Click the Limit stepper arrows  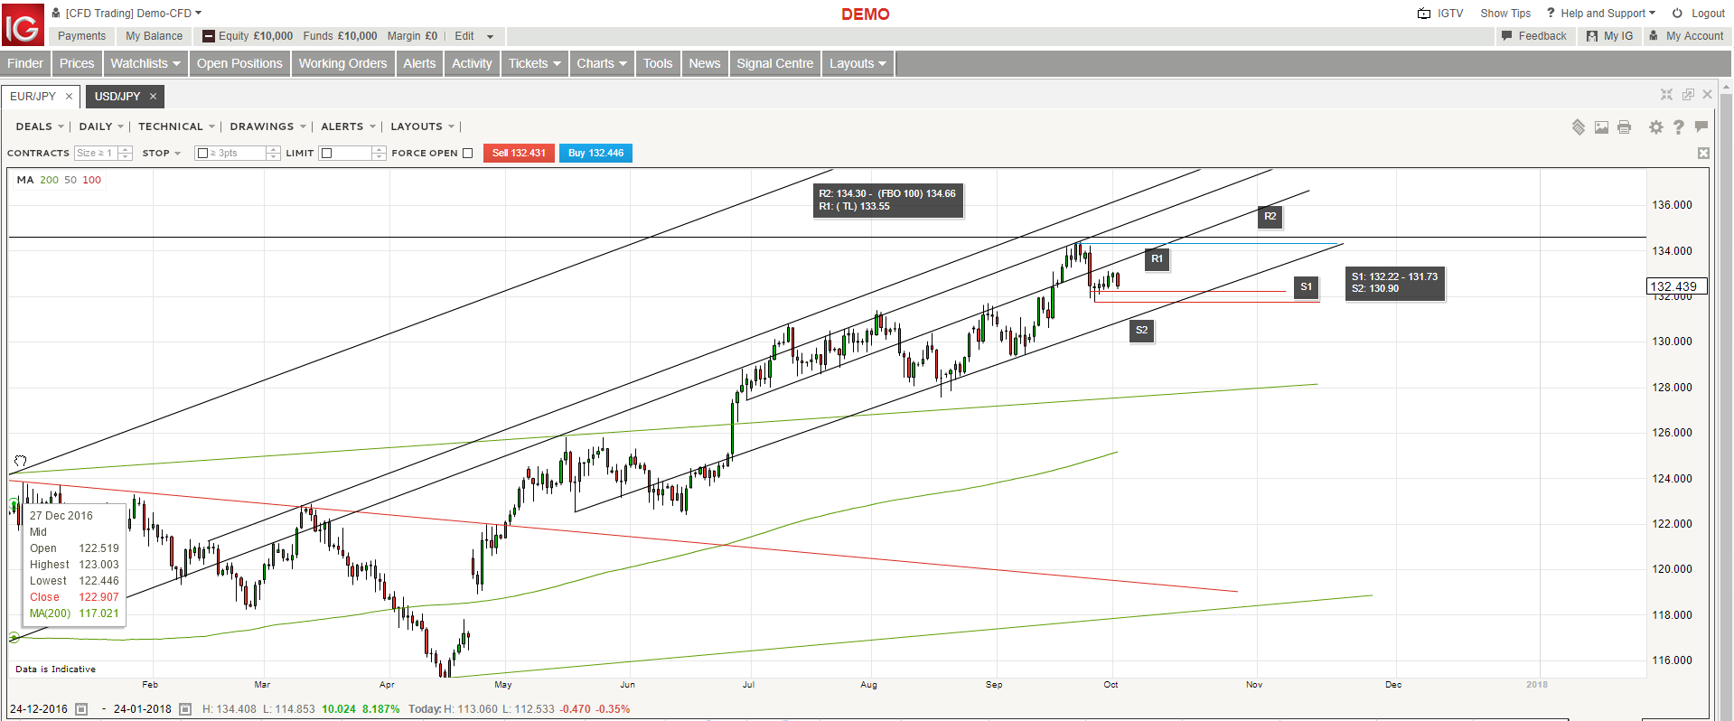click(x=380, y=154)
